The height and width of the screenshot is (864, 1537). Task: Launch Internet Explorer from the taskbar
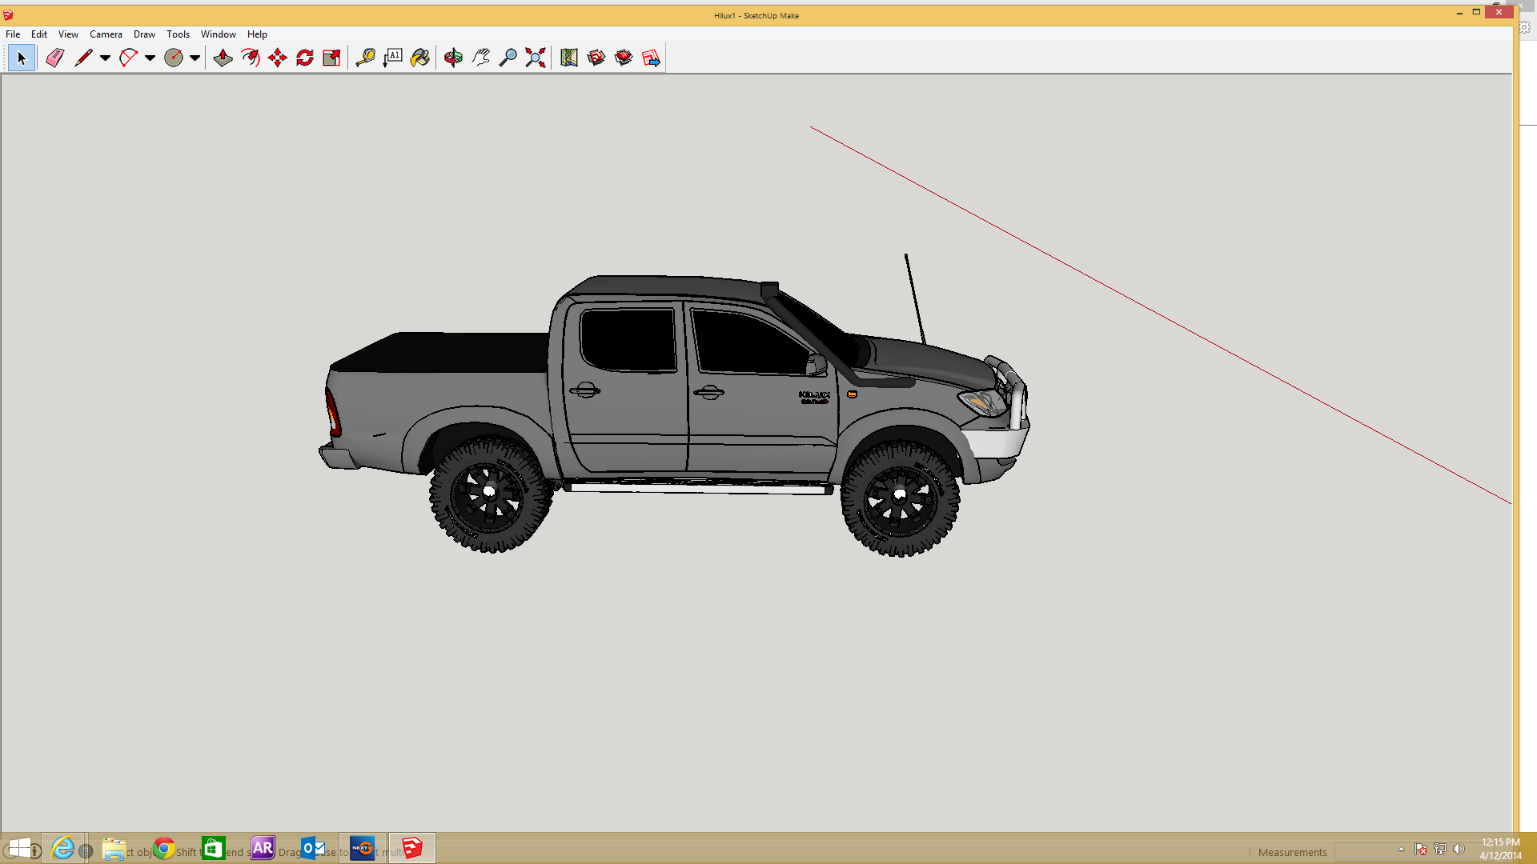62,848
